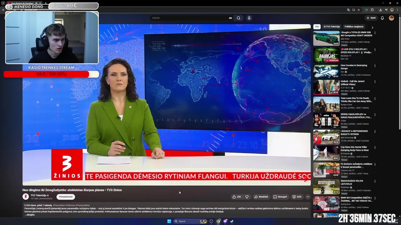The height and width of the screenshot is (225, 401).
Task: Open Chrome media controls icon
Action: click(386, 10)
